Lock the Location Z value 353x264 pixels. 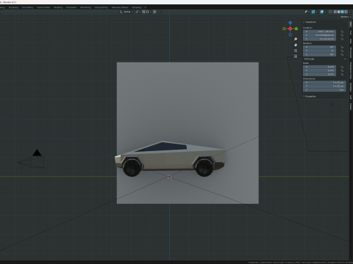(x=342, y=39)
